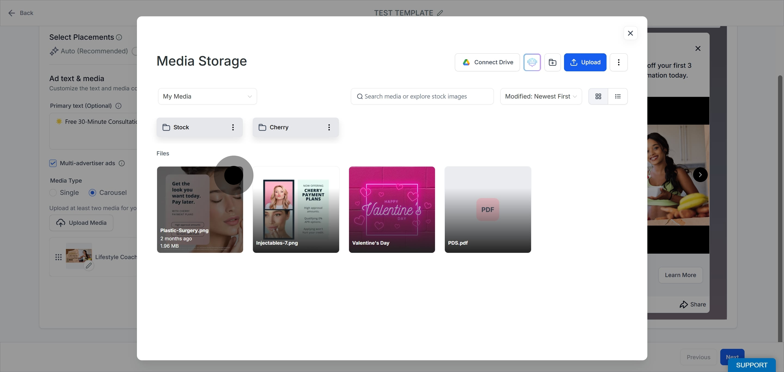Click primary text area Free 30-Minute Consultation
The height and width of the screenshot is (372, 784).
(93, 131)
